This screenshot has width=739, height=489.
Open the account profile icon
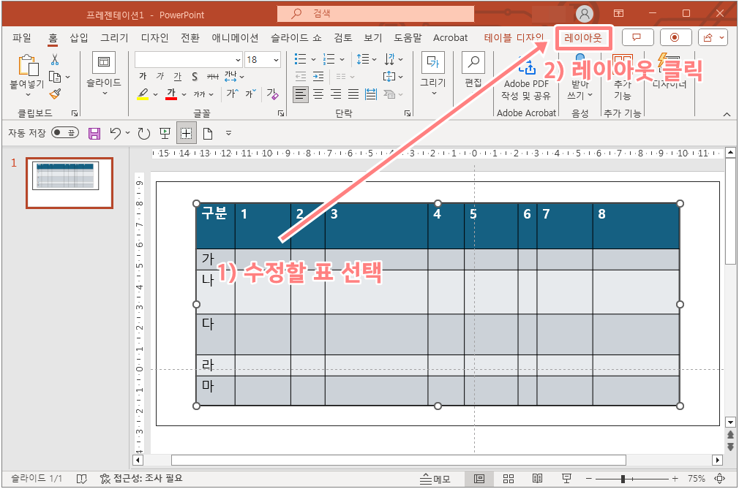coord(585,14)
